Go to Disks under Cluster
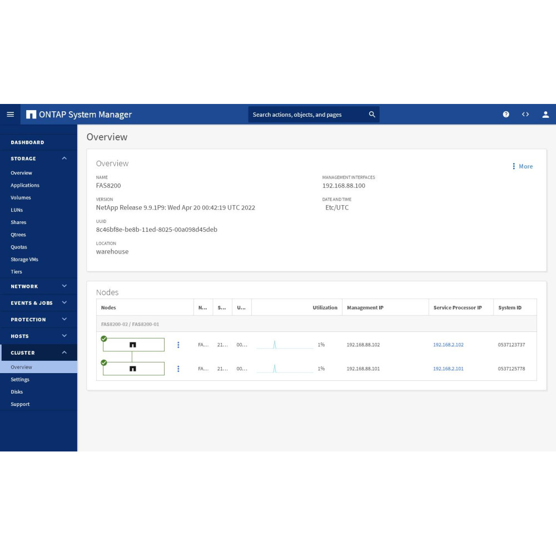 pyautogui.click(x=17, y=392)
